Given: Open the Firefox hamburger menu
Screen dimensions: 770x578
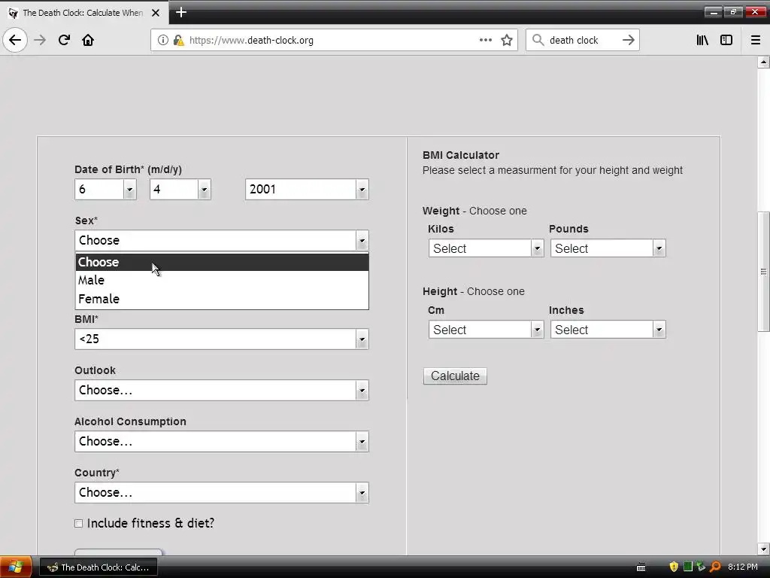Looking at the screenshot, I should (x=756, y=40).
